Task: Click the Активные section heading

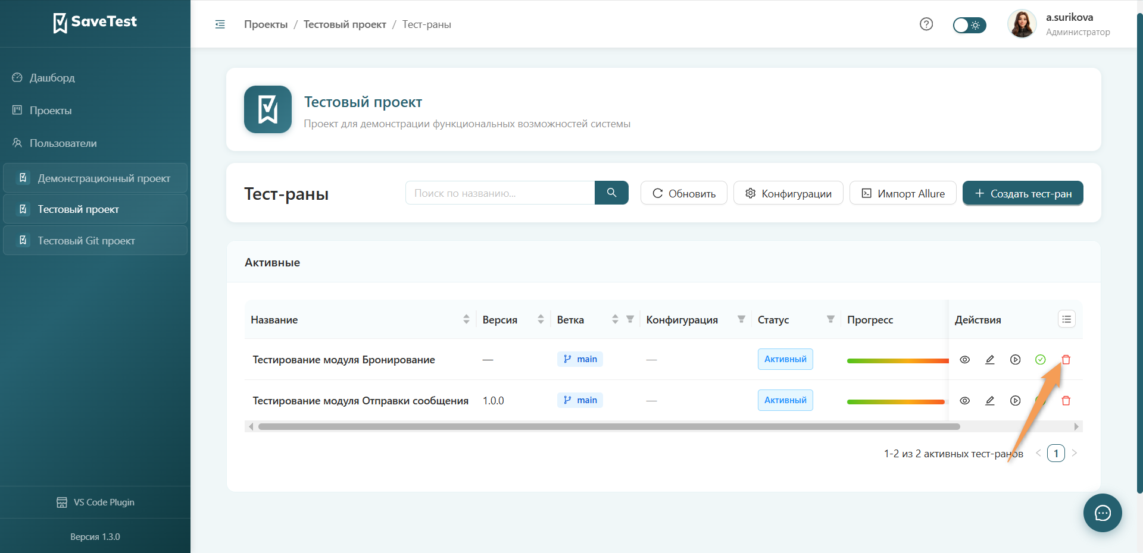Action: (x=272, y=263)
